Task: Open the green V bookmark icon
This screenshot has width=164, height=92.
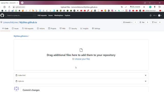Action: pyautogui.click(x=50, y=11)
